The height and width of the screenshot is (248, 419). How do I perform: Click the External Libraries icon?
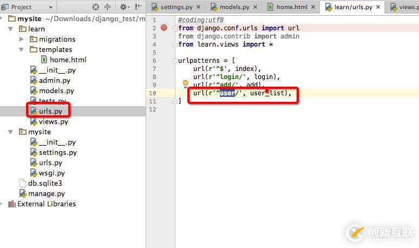[x=12, y=204]
